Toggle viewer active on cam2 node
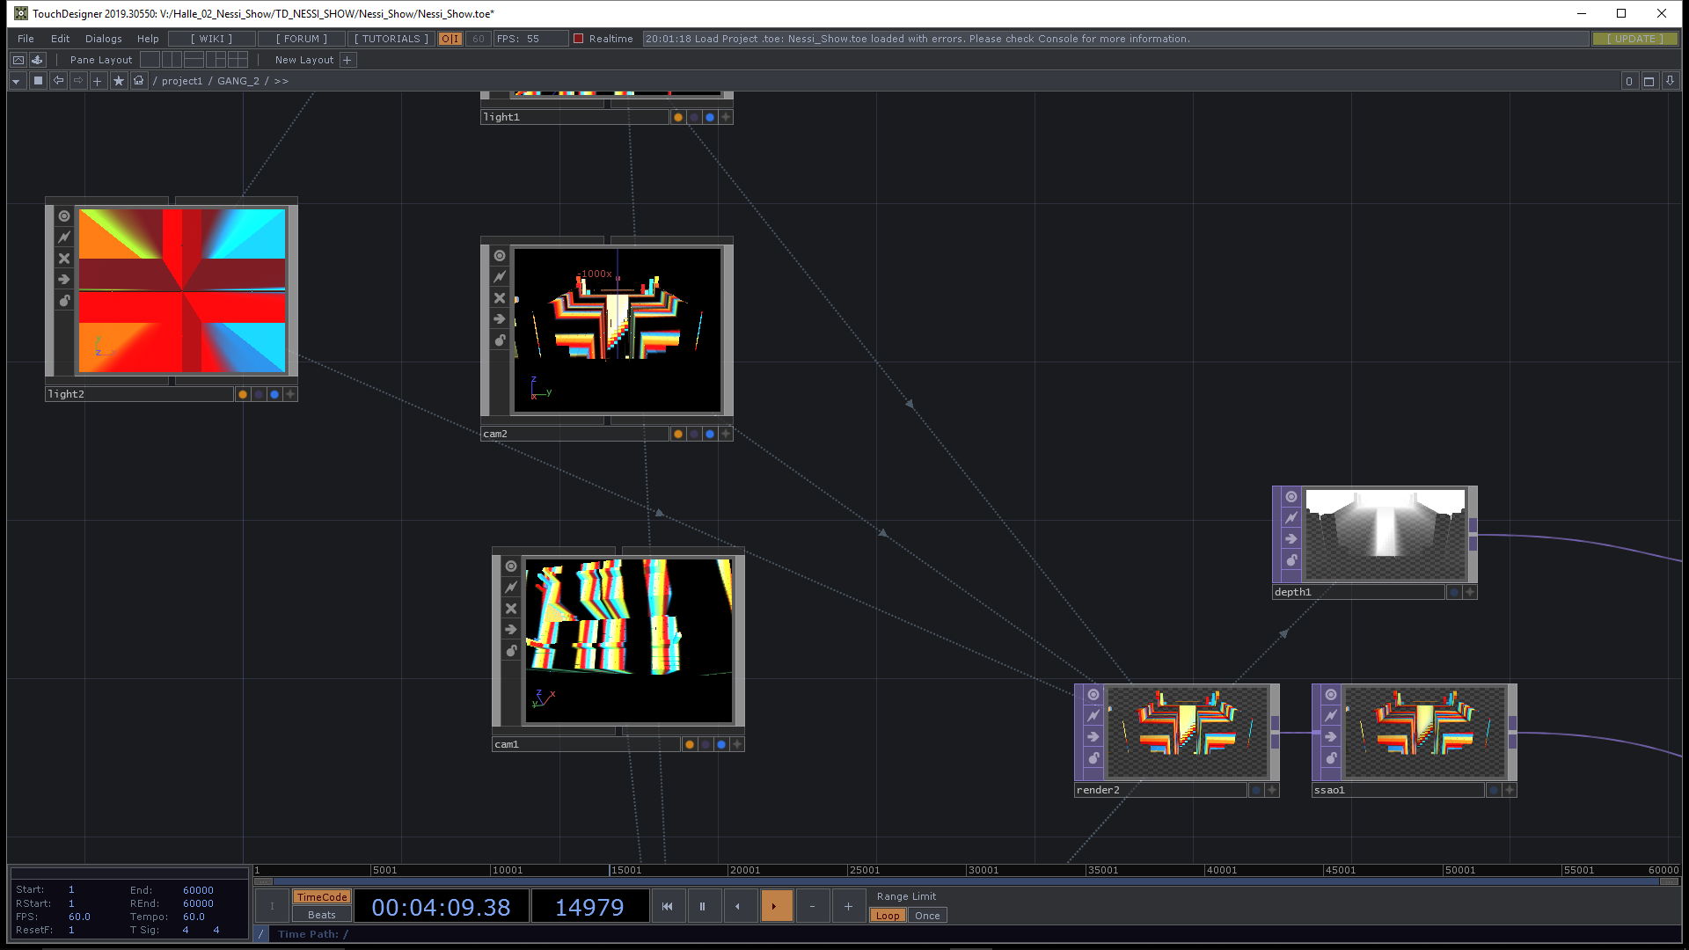1689x950 pixels. pos(500,256)
